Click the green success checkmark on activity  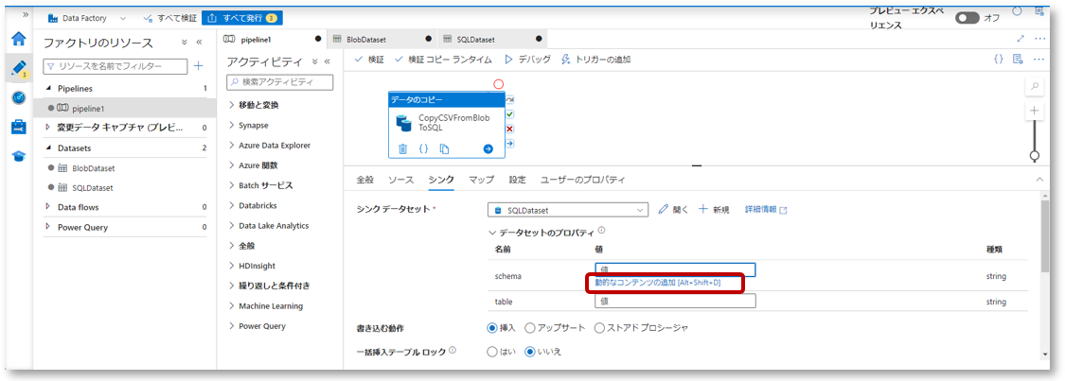click(x=510, y=113)
